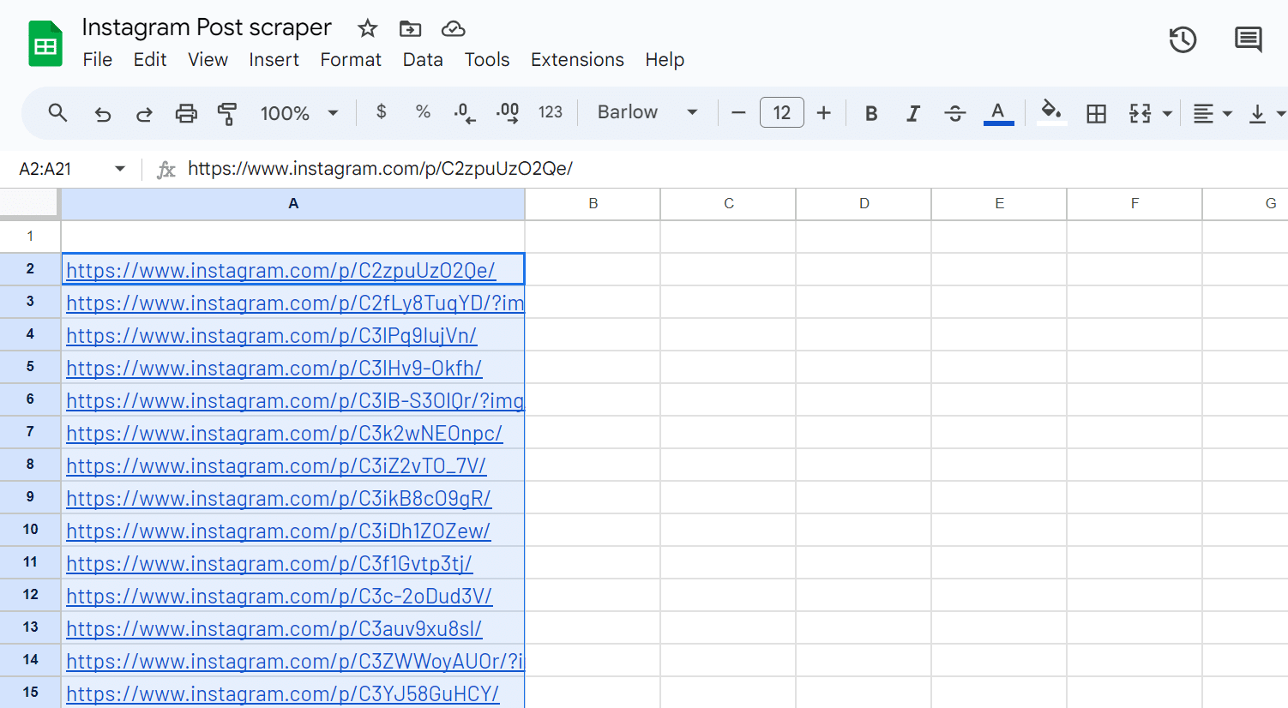Viewport: 1288px width, 708px height.
Task: Select the column D header
Action: click(x=864, y=204)
